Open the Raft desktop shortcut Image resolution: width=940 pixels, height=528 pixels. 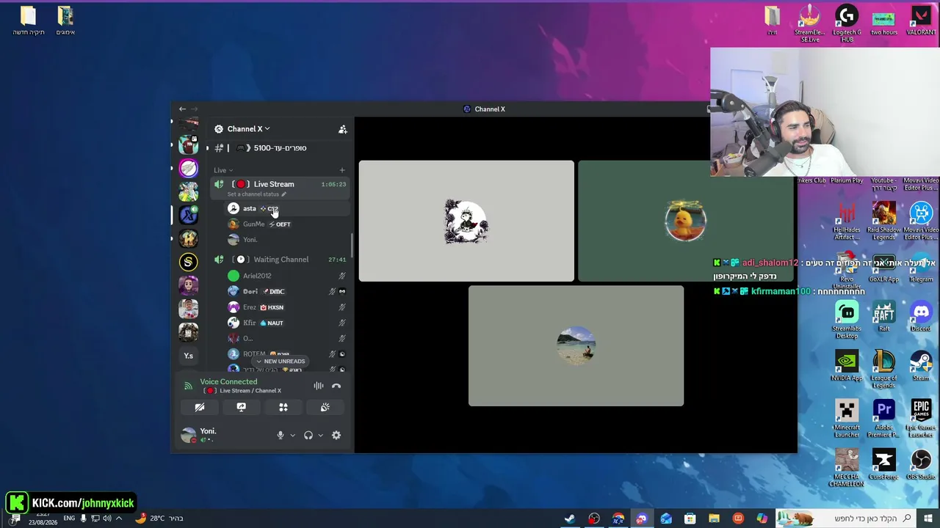[884, 316]
